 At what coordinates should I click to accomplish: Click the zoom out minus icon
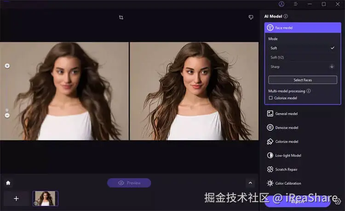[7, 115]
